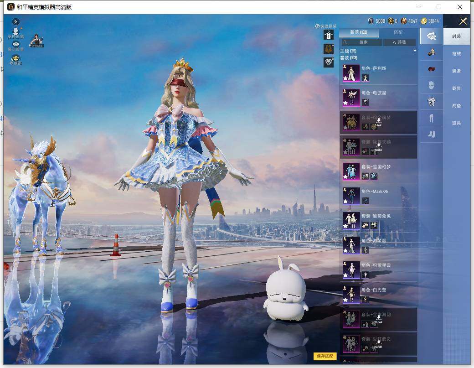Select the 时装 fashion menu tab
This screenshot has width=474, height=368.
pyautogui.click(x=457, y=36)
